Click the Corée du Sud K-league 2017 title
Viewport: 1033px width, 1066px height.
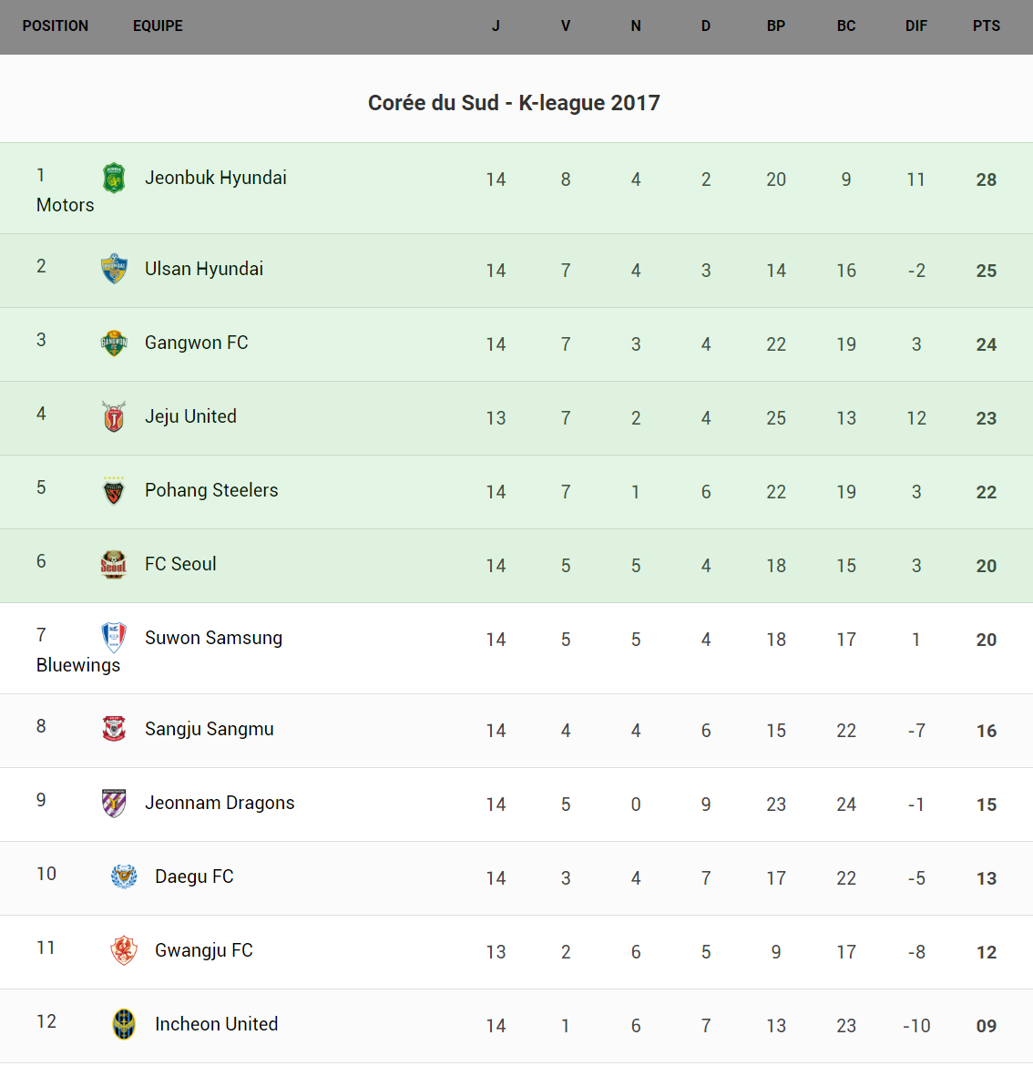pos(514,103)
